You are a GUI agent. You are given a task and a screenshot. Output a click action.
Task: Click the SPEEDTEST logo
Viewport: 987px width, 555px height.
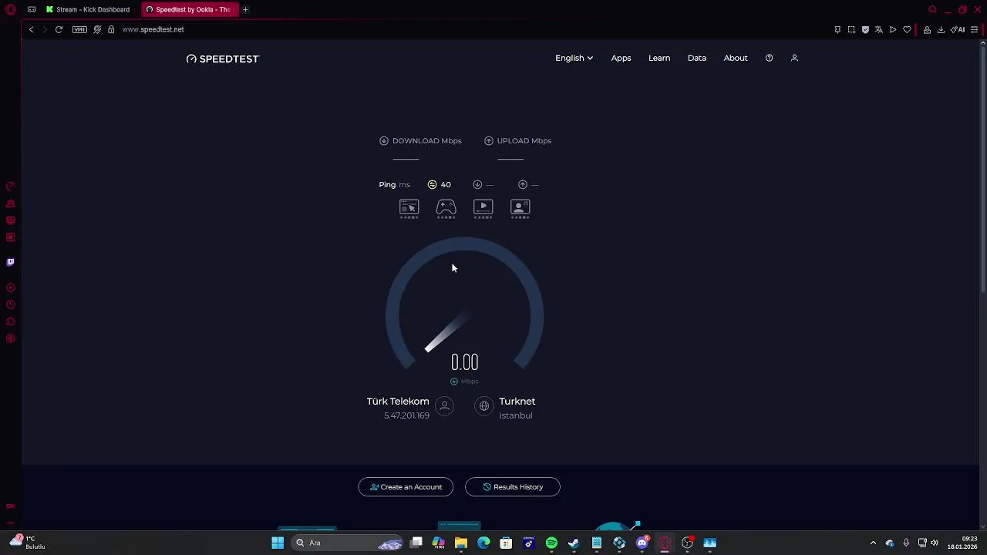223,59
